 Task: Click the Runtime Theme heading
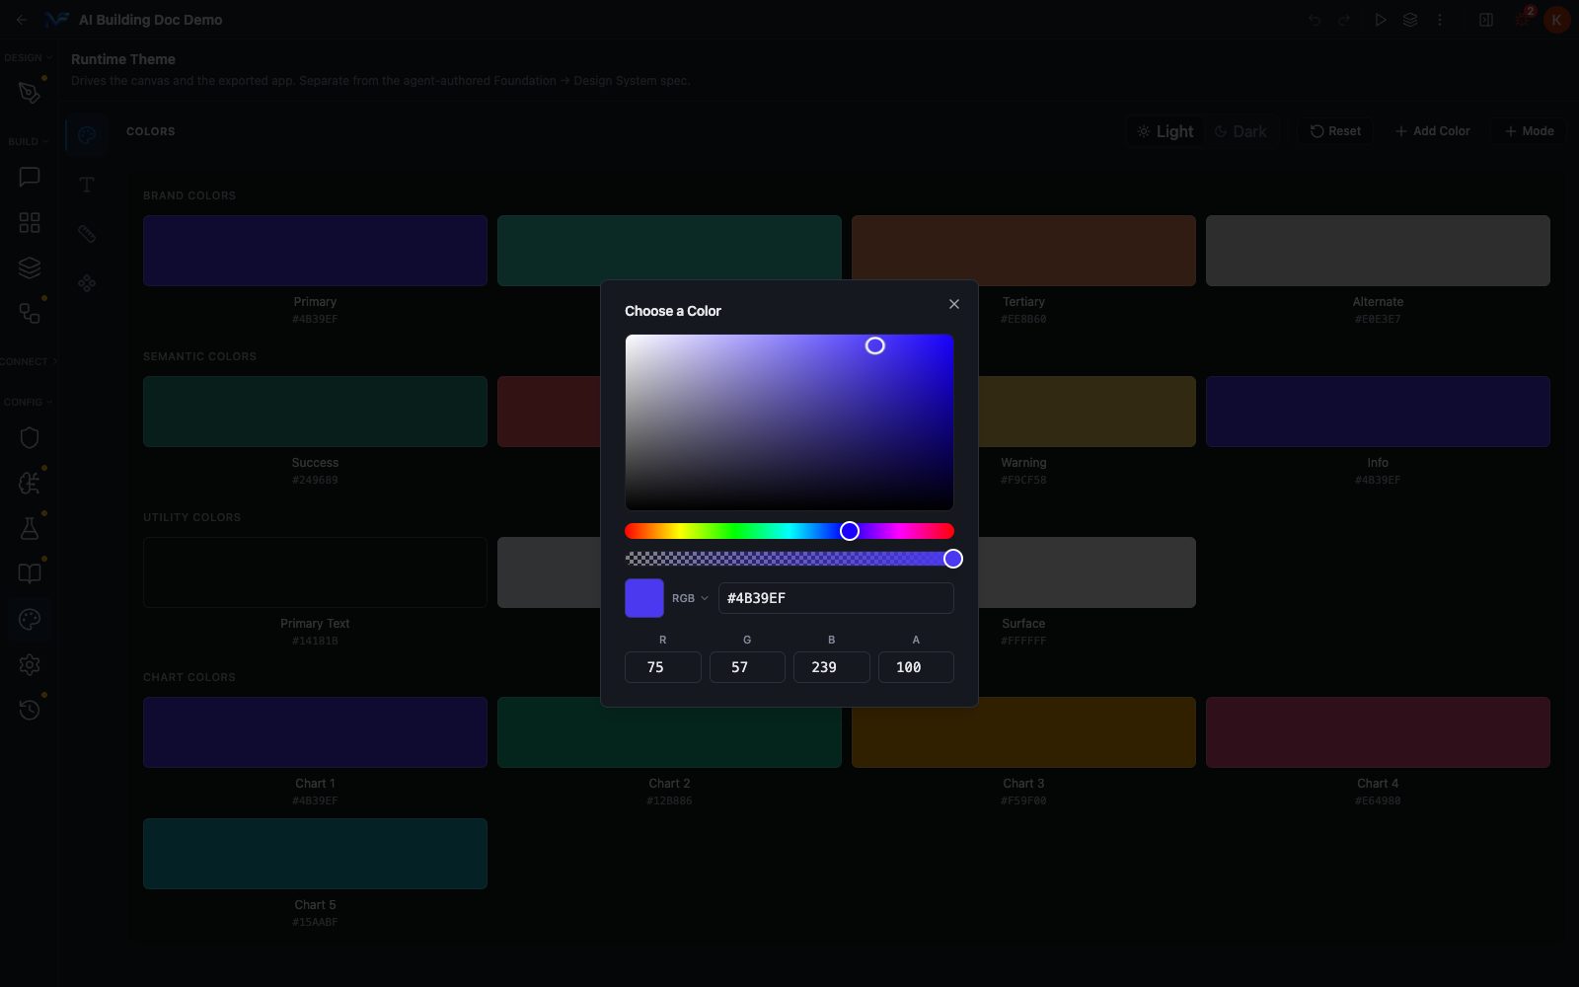click(x=123, y=59)
